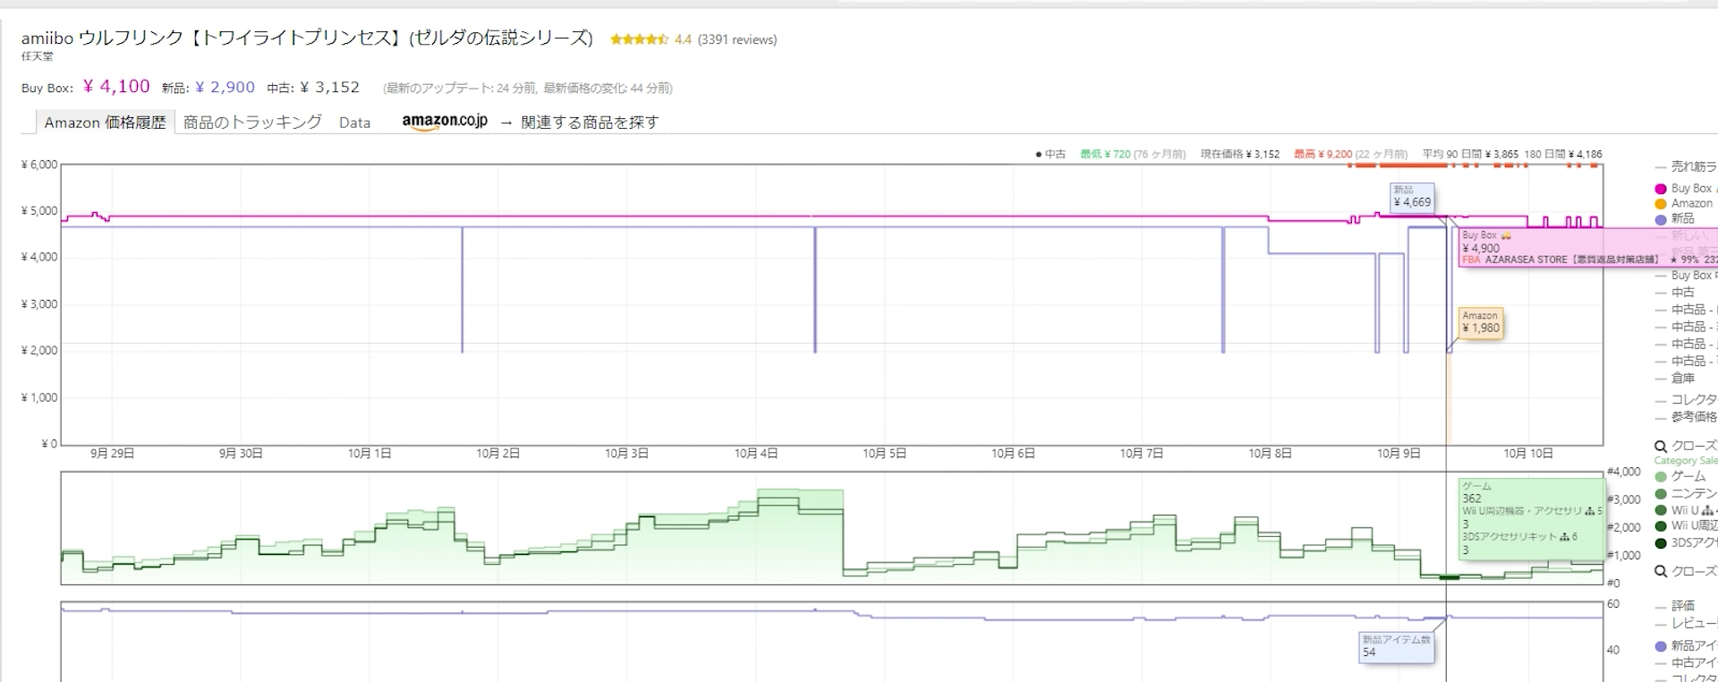Enable the 評価 legend series
The width and height of the screenshot is (1718, 682).
tap(1682, 607)
